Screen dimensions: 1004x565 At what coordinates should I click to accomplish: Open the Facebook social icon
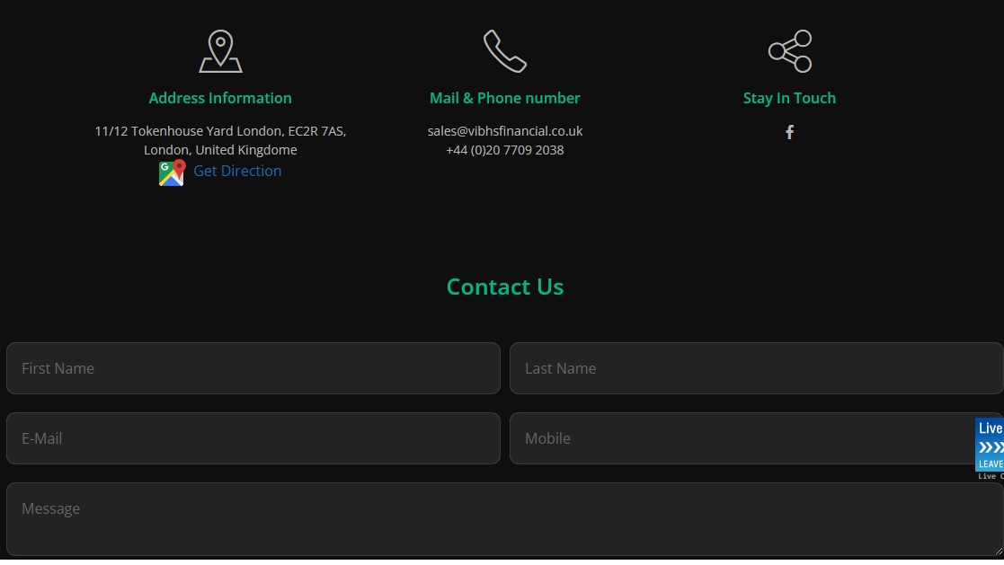[x=789, y=132]
